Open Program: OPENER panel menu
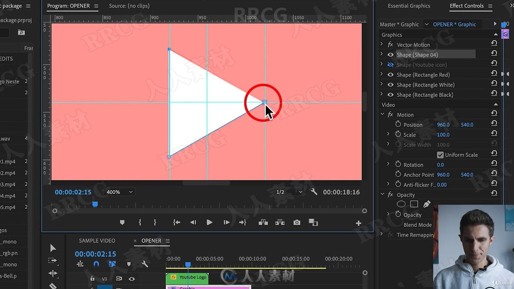Image resolution: width=514 pixels, height=289 pixels. coord(96,6)
